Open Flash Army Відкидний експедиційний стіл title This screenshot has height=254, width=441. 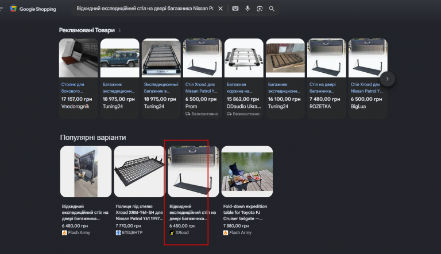pyautogui.click(x=85, y=212)
